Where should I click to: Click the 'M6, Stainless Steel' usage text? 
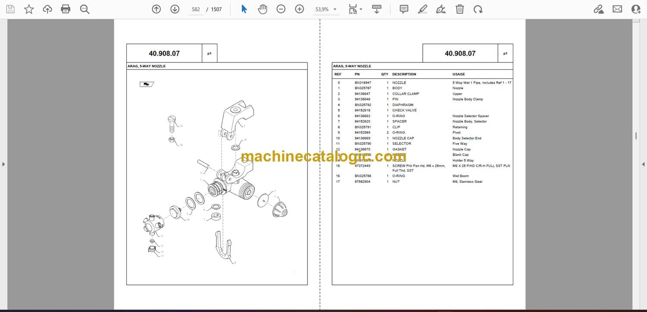[x=467, y=181]
